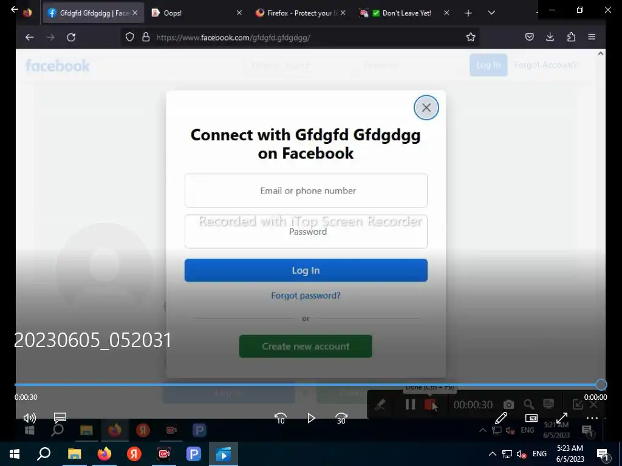Bookmark the page with the star icon
The height and width of the screenshot is (466, 622).
coord(471,37)
